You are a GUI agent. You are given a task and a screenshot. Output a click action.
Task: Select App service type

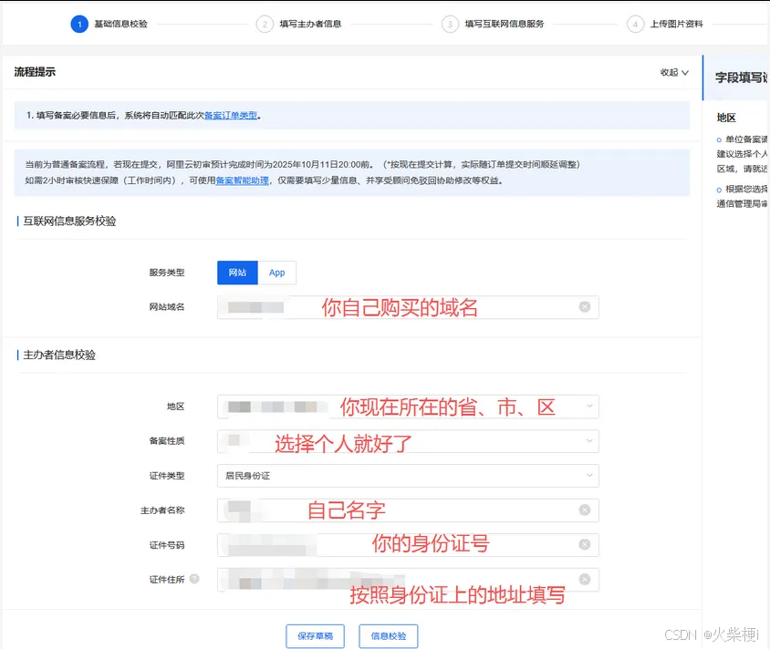277,273
